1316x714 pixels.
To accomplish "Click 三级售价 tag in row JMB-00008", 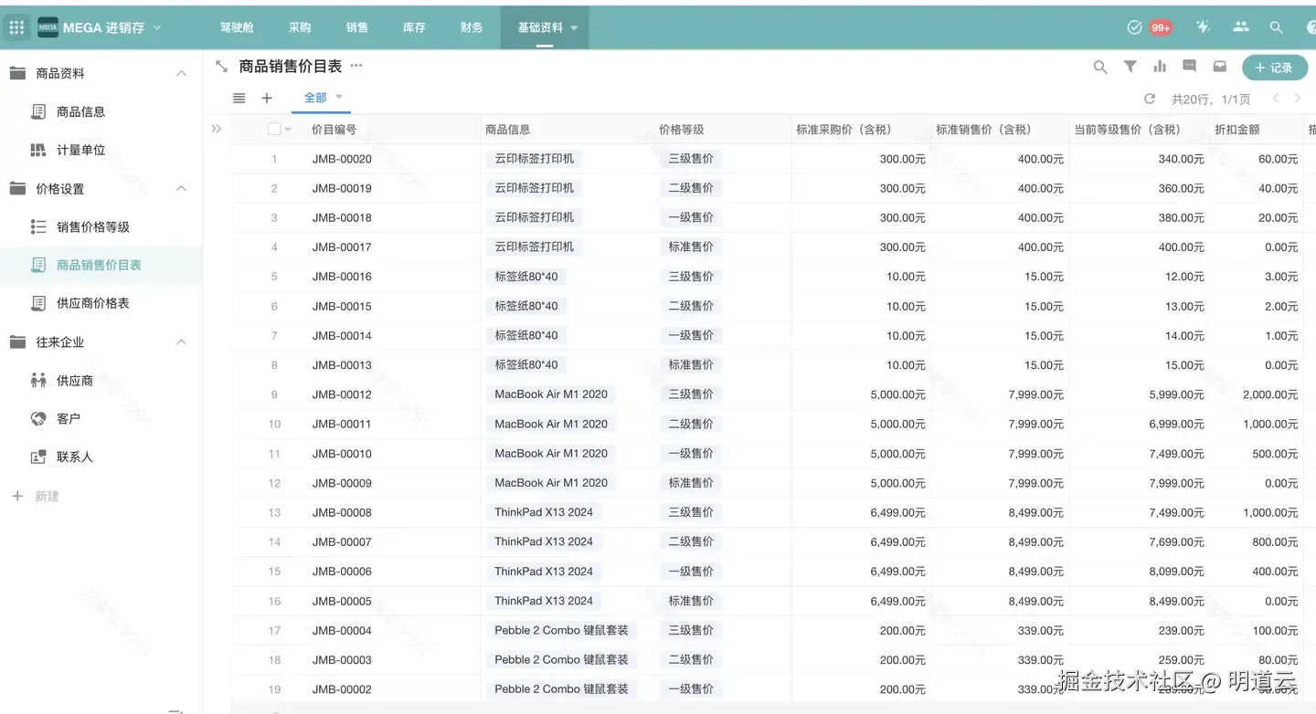I will (x=691, y=512).
